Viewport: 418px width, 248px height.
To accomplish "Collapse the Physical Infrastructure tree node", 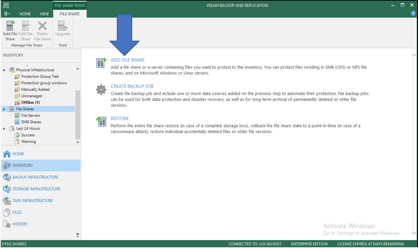I will click(4, 70).
